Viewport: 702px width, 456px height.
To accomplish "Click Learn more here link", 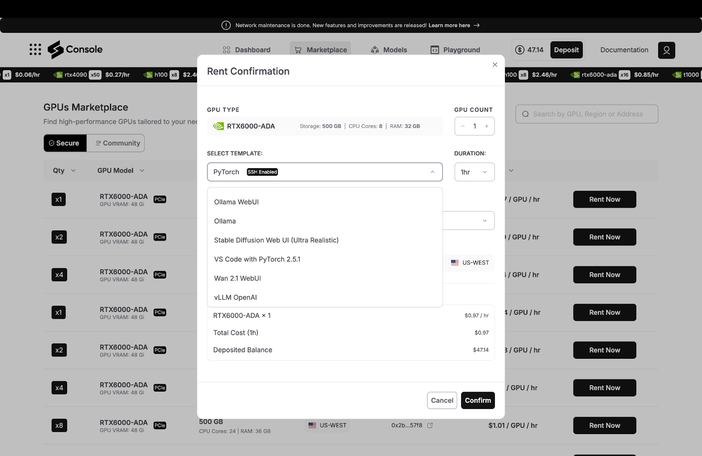I will click(x=449, y=25).
